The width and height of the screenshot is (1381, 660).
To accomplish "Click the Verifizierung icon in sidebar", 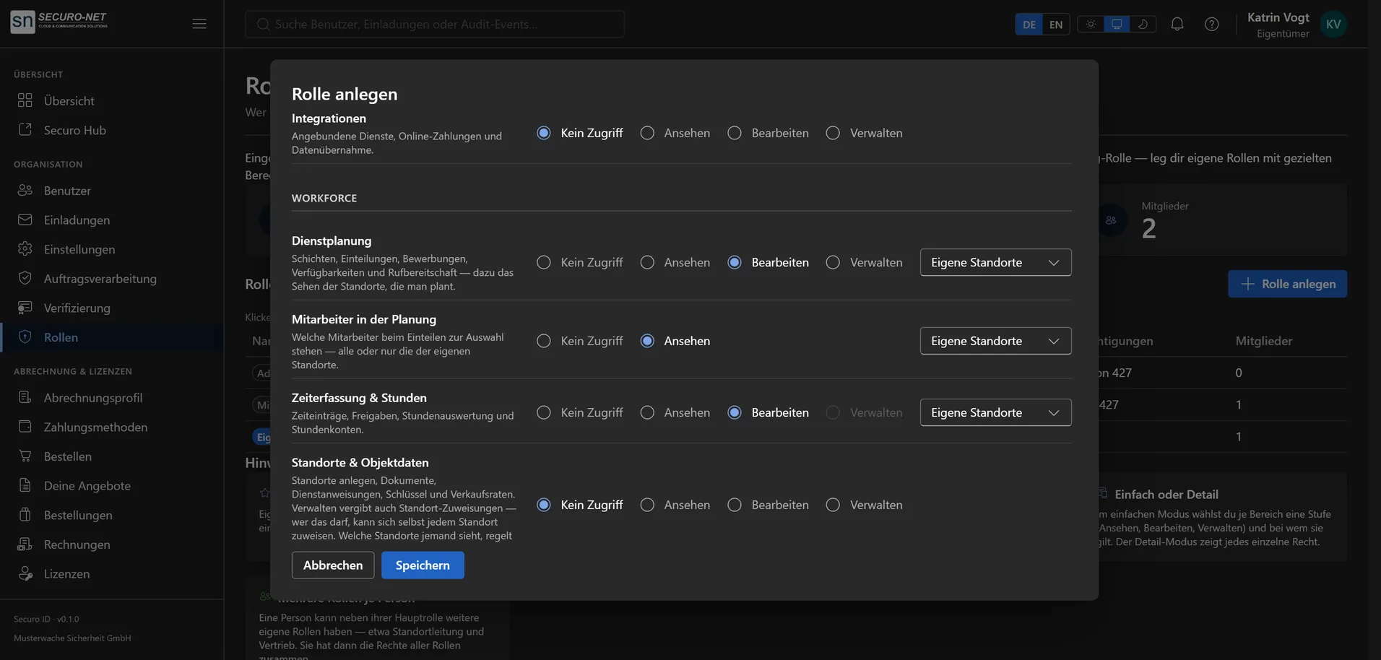I will [25, 308].
